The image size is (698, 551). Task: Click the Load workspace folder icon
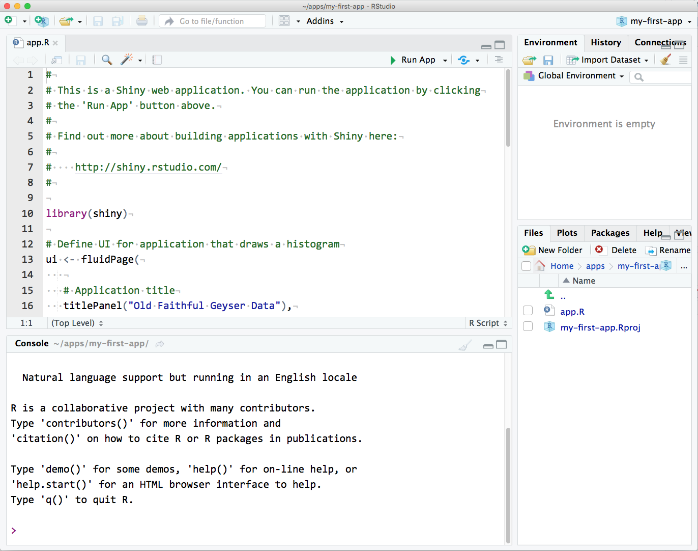point(529,60)
